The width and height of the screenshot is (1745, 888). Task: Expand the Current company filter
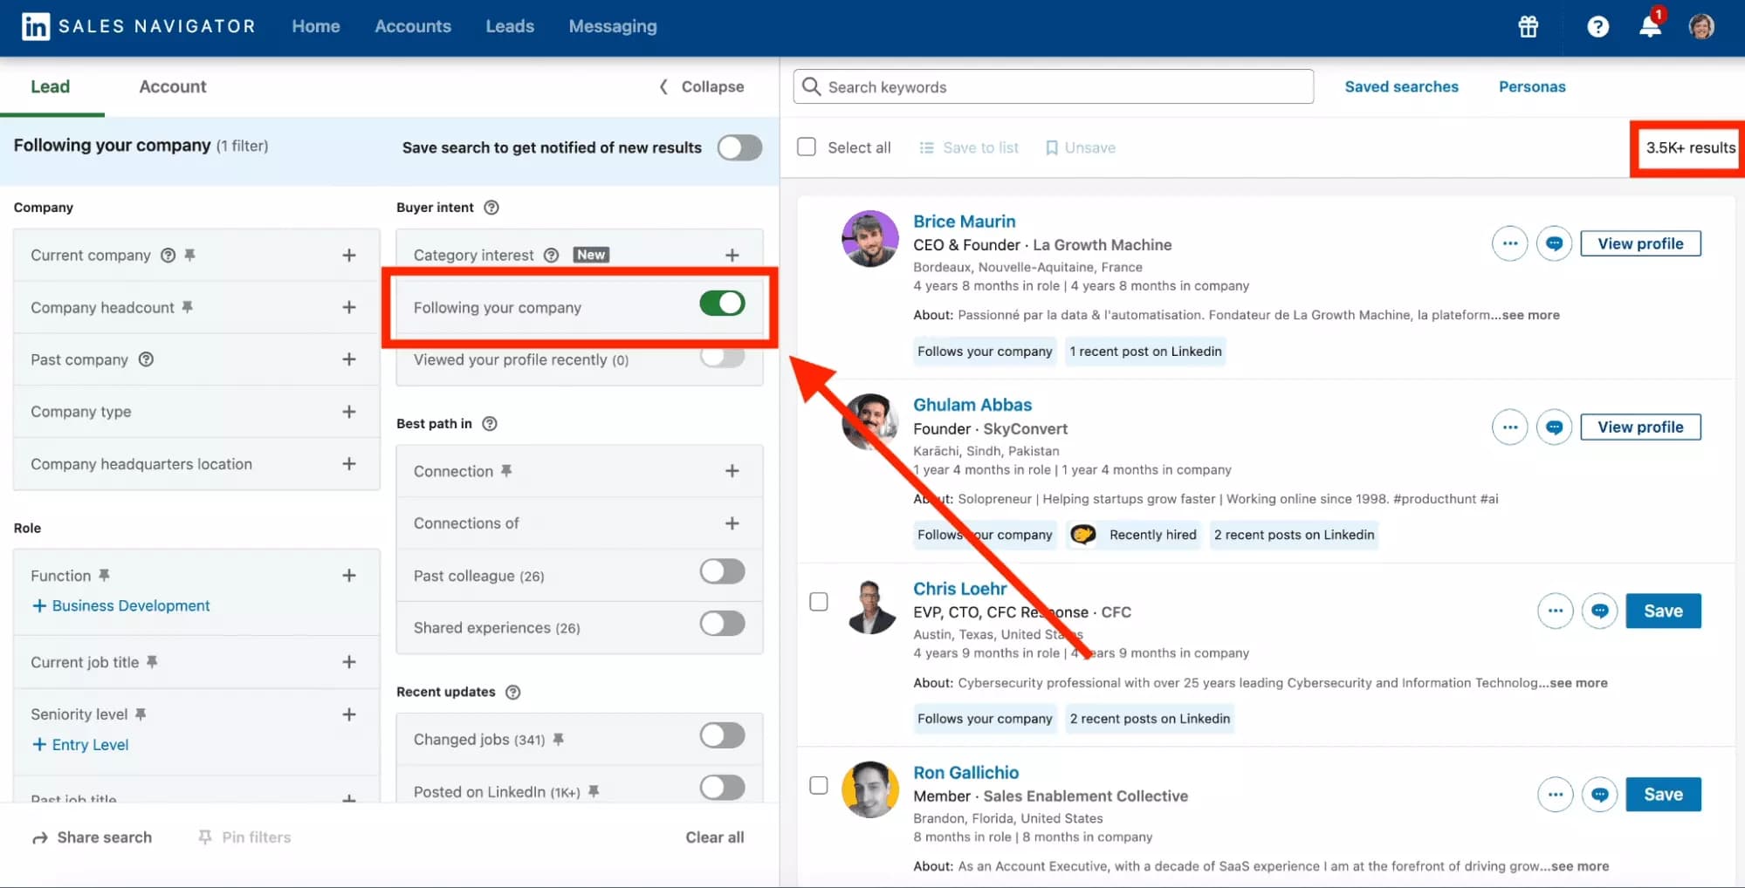(x=348, y=255)
